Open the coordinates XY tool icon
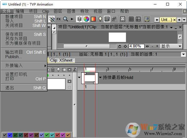This screenshot has width=187, height=138. [114, 19]
